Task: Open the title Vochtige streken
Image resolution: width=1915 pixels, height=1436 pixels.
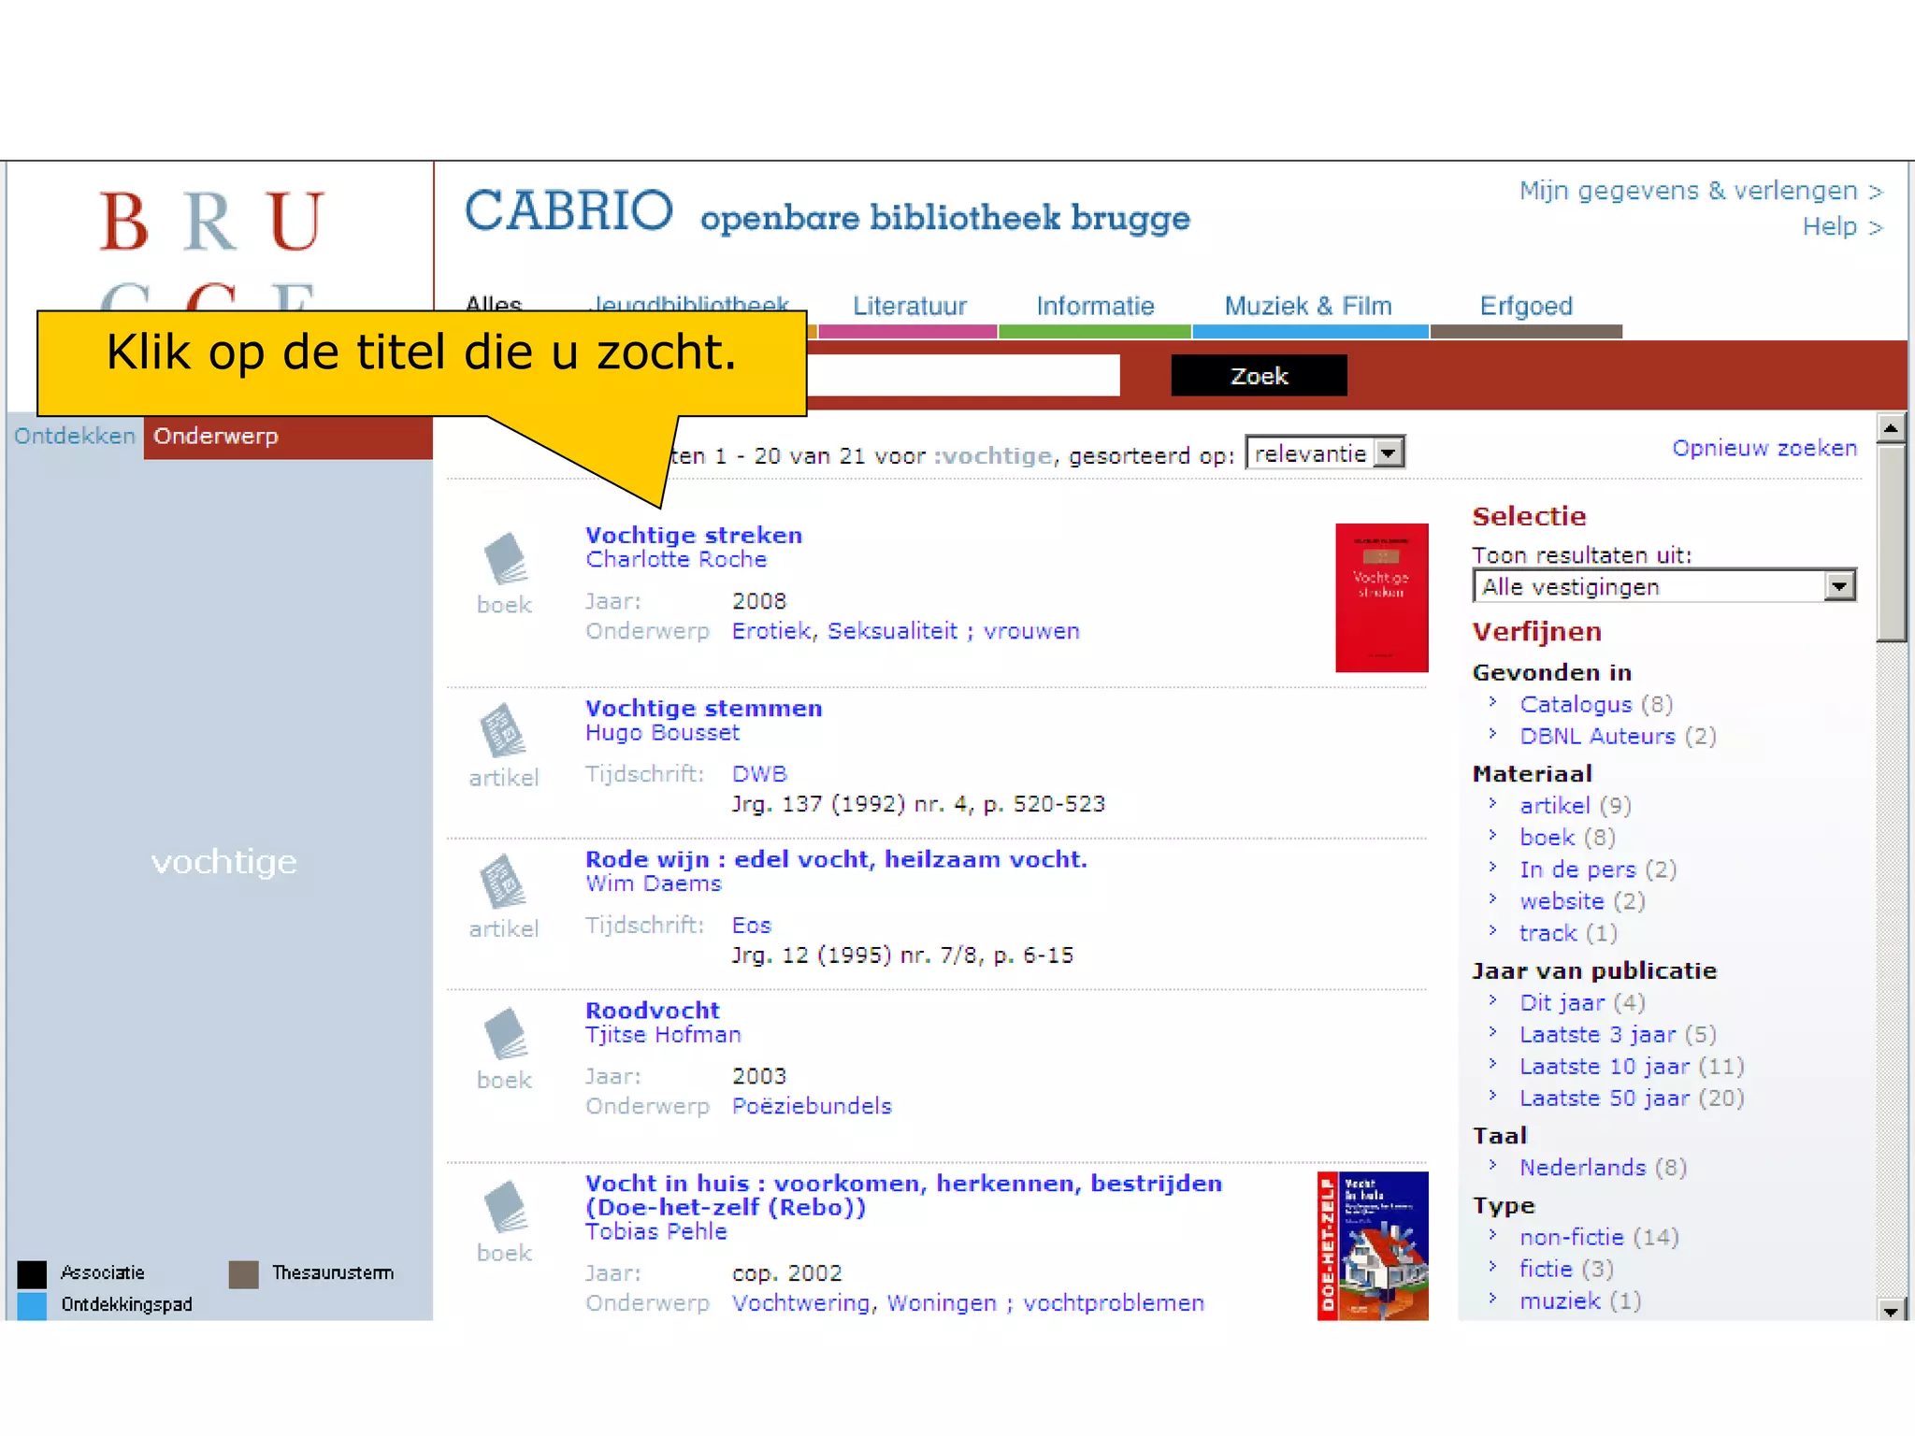Action: (694, 535)
